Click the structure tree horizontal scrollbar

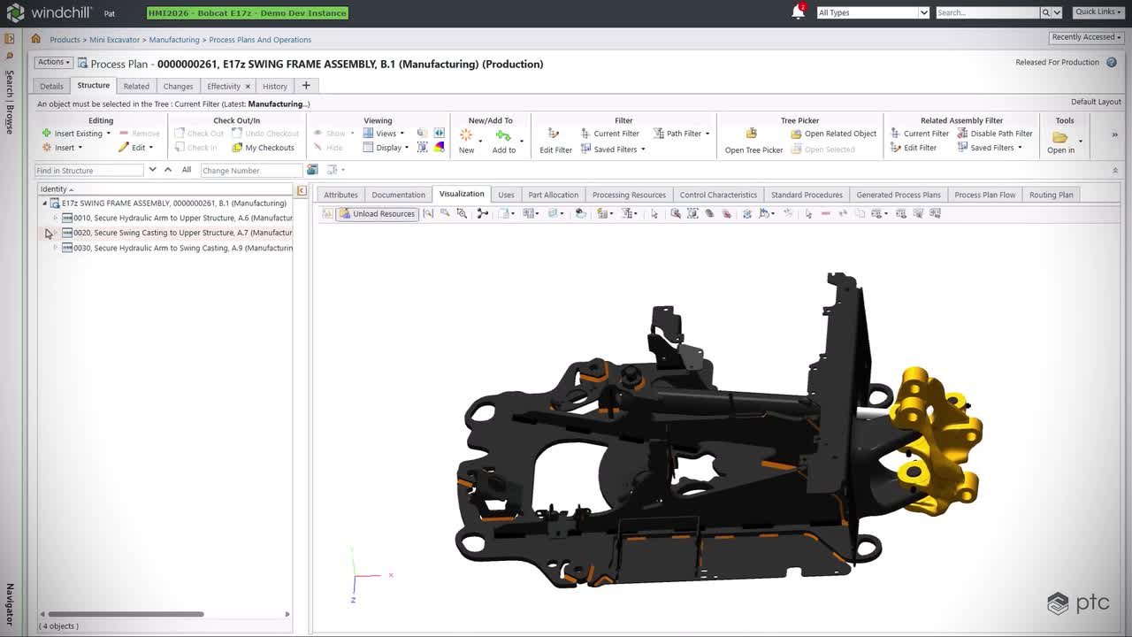126,614
